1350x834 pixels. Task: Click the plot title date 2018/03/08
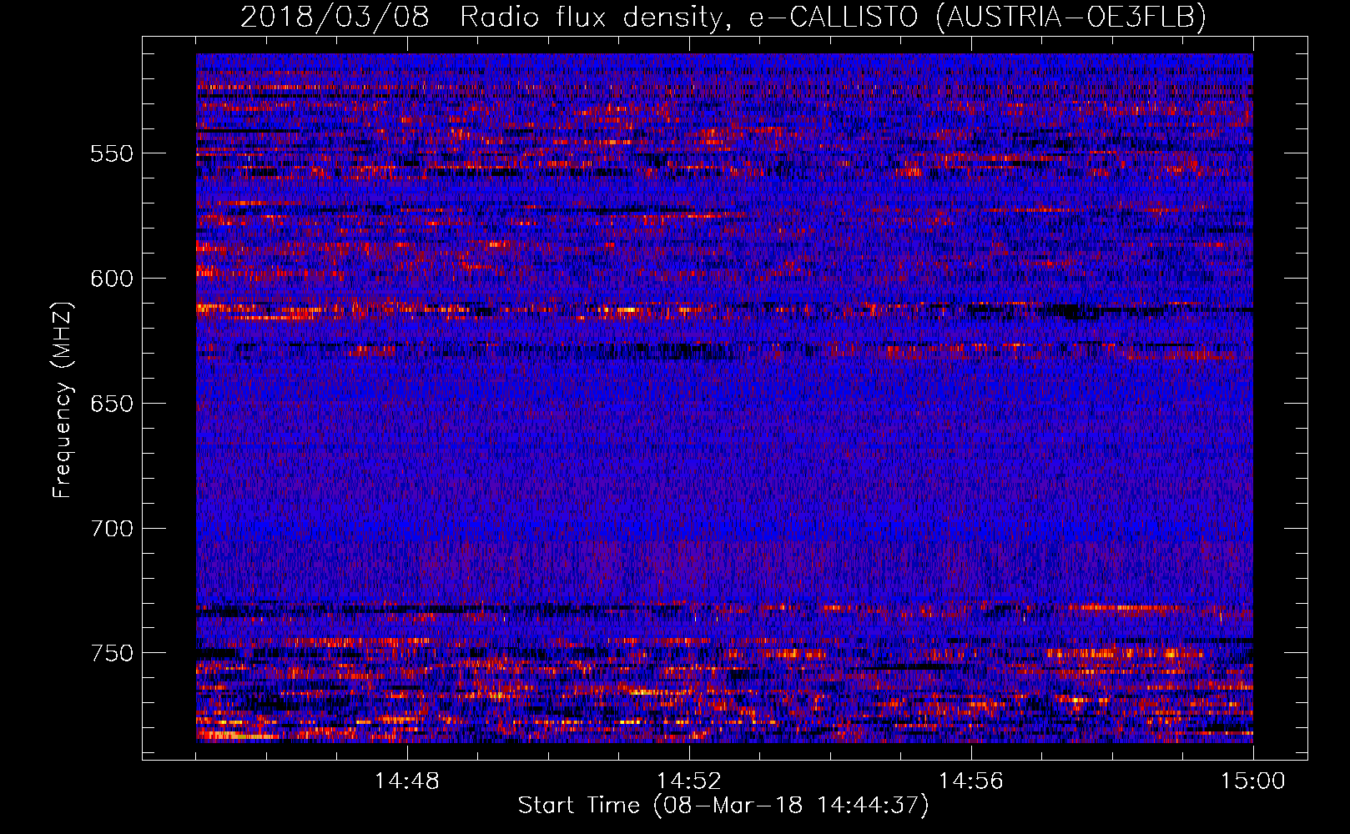335,17
